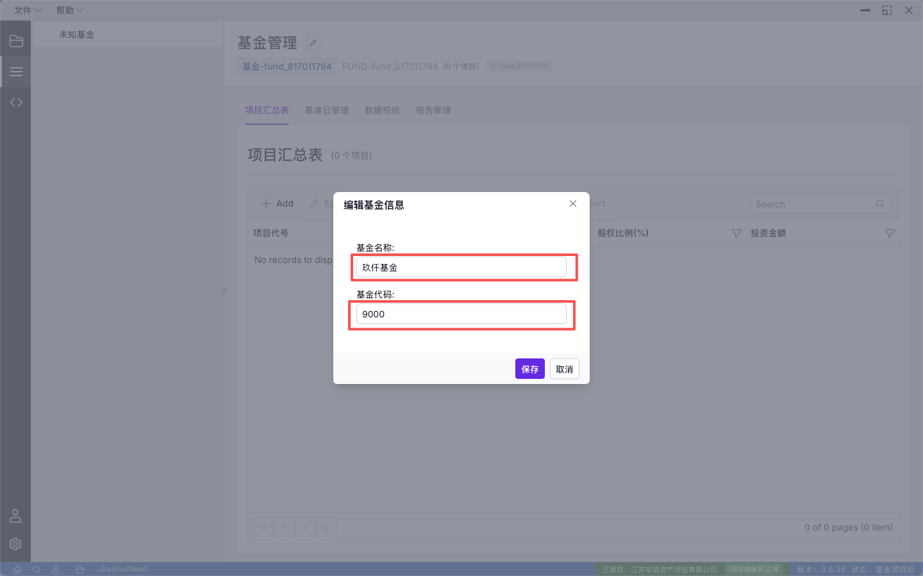
Task: Open the settings gear icon in sidebar
Action: click(15, 543)
